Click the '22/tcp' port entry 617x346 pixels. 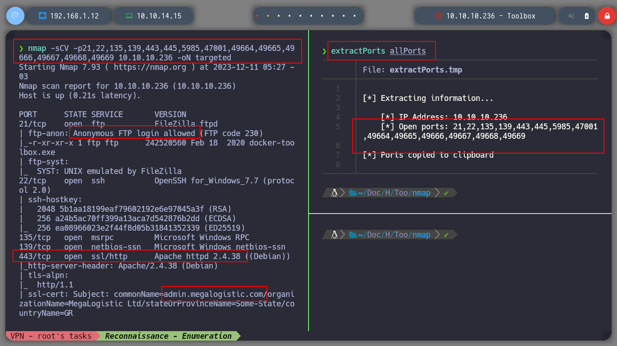click(x=33, y=181)
